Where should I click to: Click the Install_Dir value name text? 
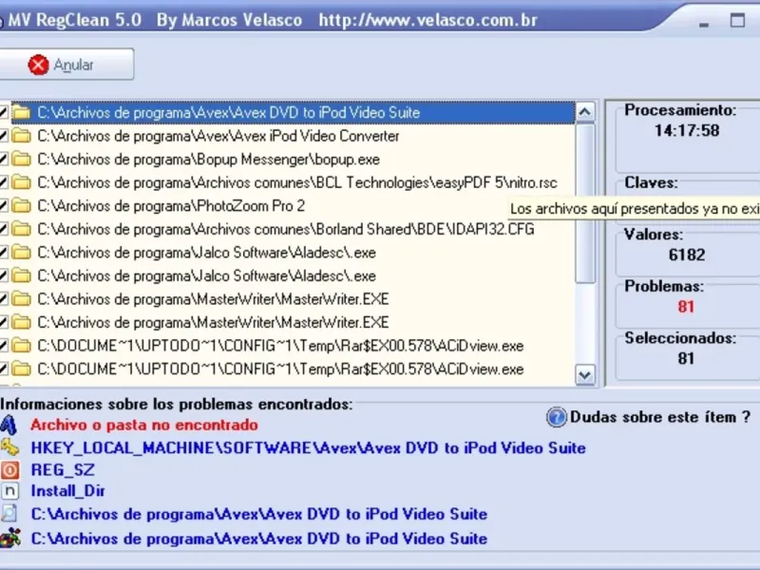pyautogui.click(x=67, y=491)
